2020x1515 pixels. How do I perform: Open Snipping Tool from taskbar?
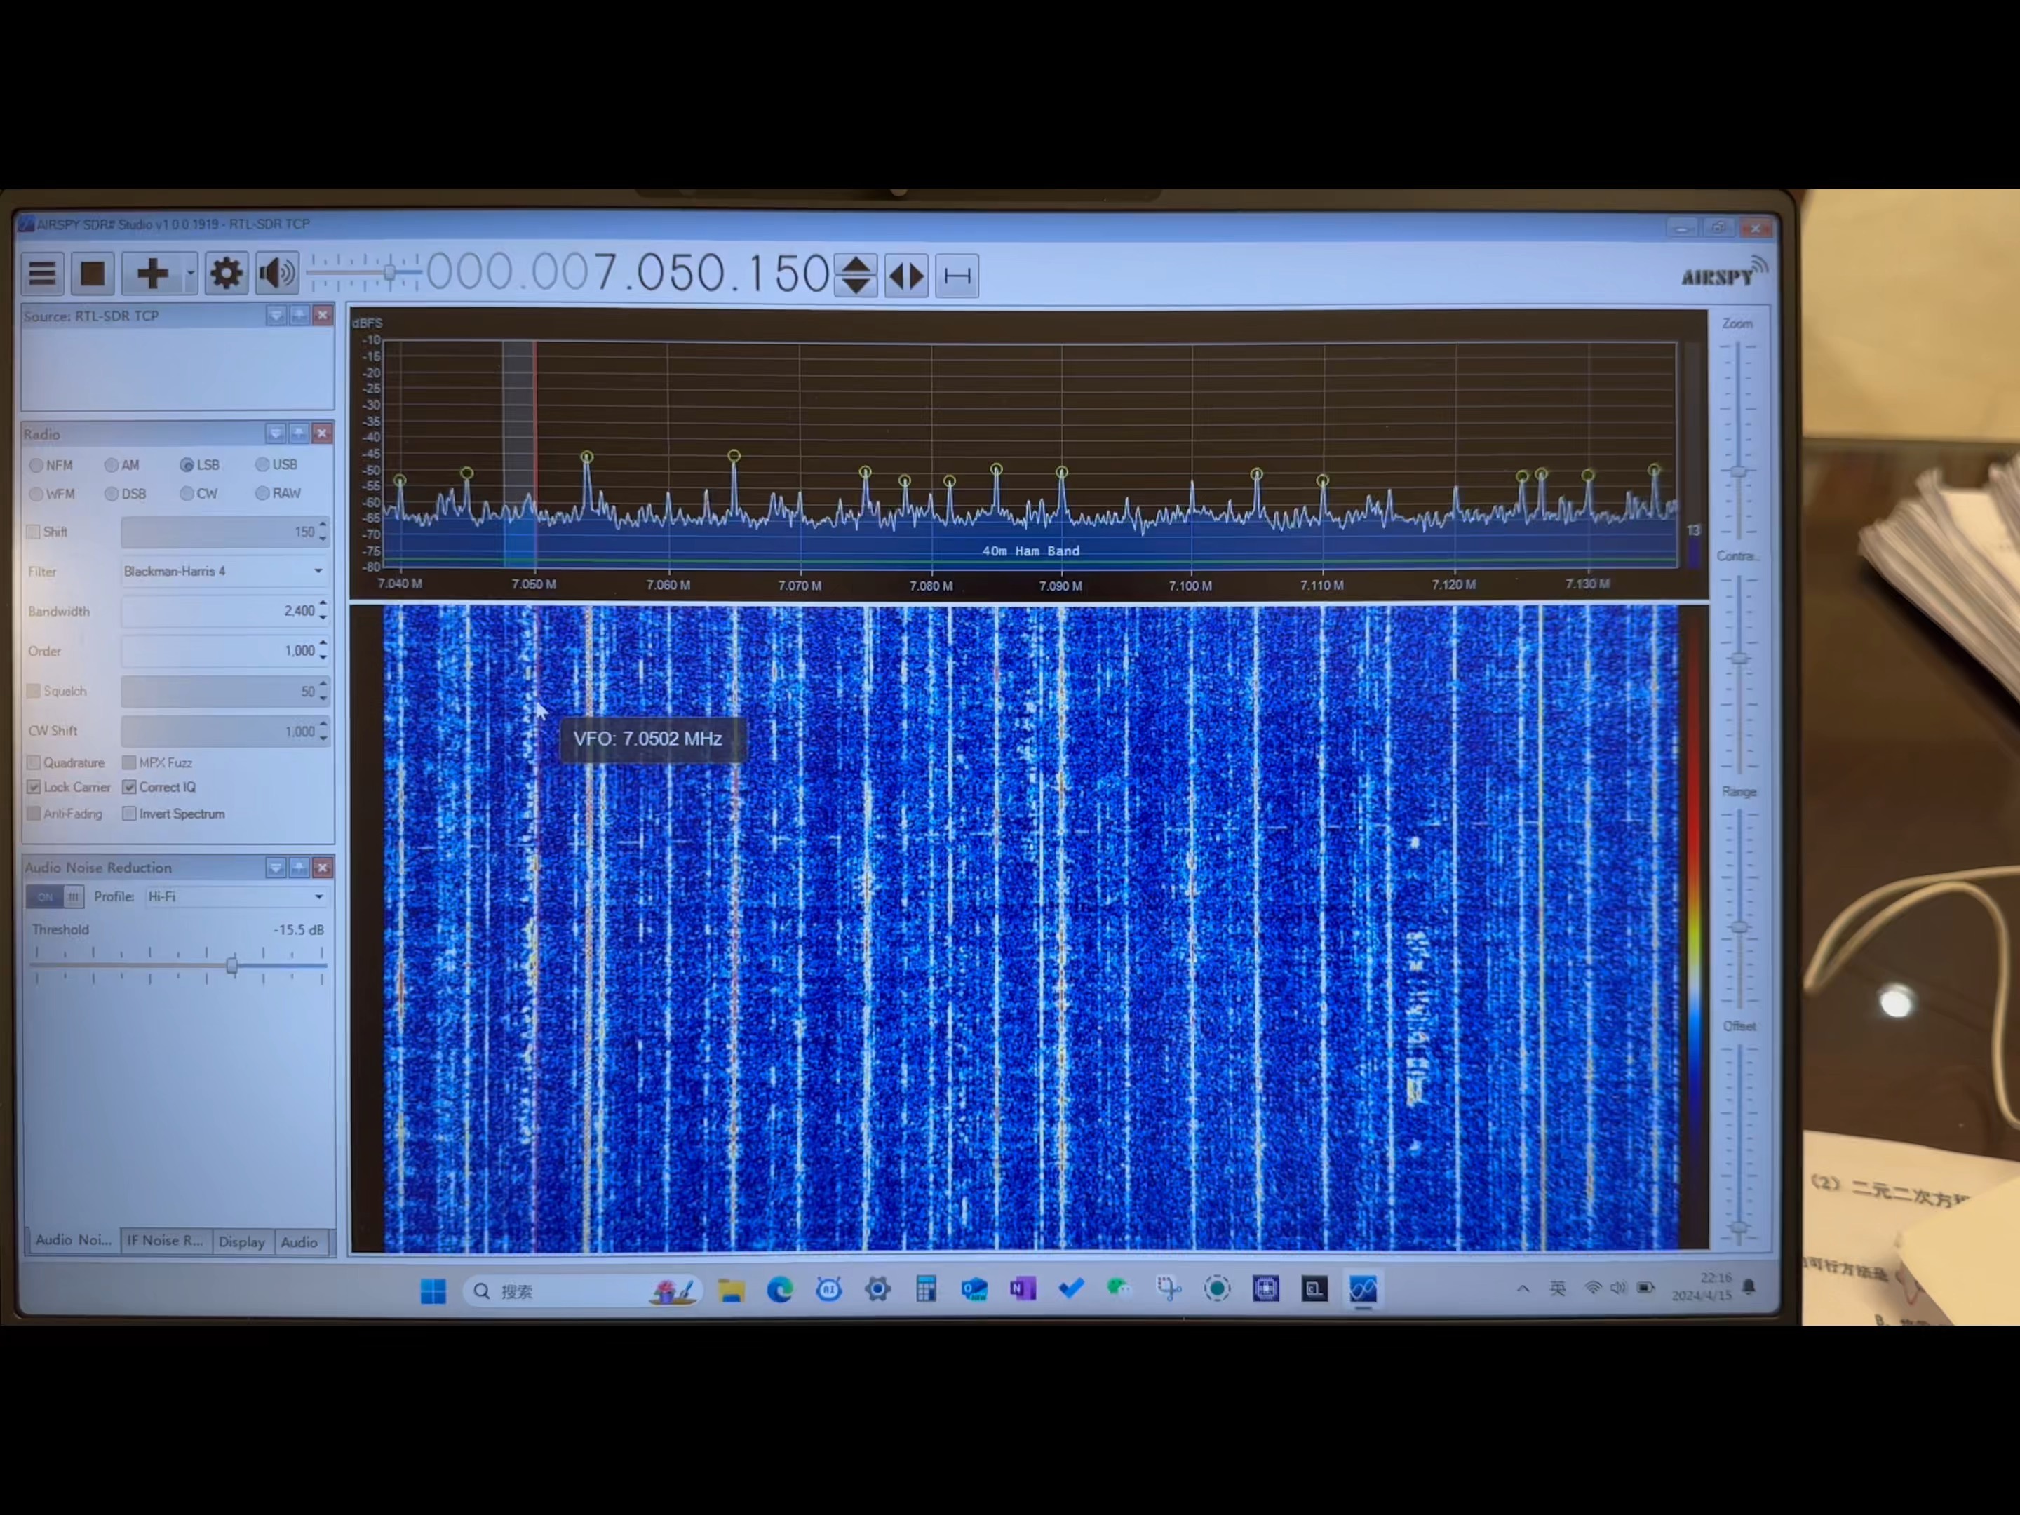click(1168, 1288)
